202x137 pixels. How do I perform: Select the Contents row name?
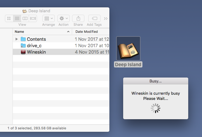[36, 39]
